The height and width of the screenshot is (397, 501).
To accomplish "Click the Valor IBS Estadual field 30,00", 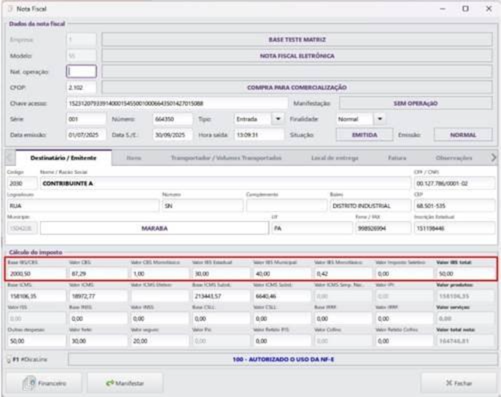I will click(221, 274).
